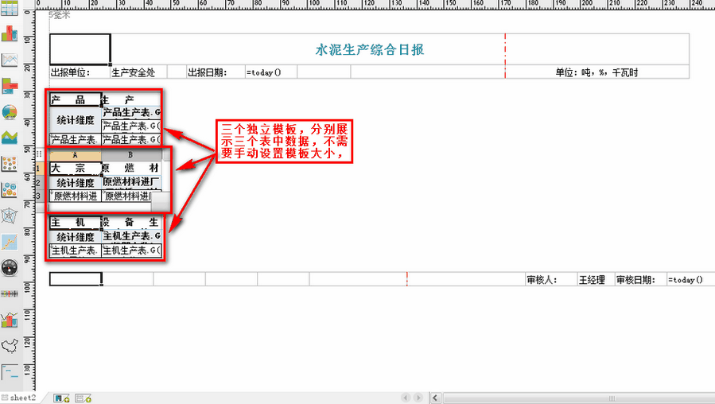Select column header B in the second block
The width and height of the screenshot is (715, 404).
tap(131, 155)
